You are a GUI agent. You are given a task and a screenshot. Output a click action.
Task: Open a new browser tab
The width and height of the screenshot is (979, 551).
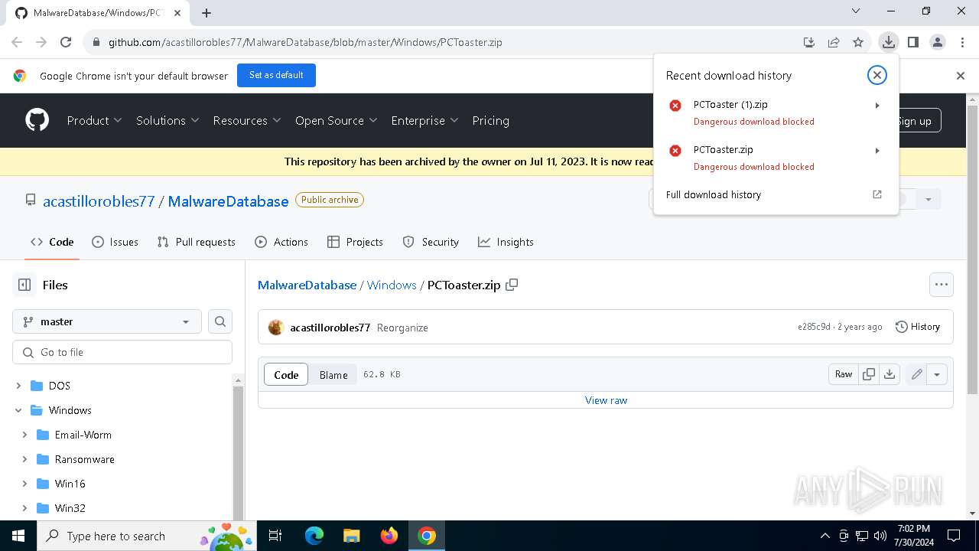click(x=207, y=12)
